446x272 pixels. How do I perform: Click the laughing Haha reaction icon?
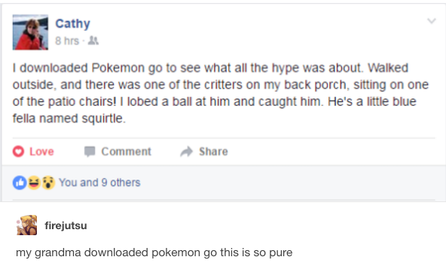tap(34, 183)
